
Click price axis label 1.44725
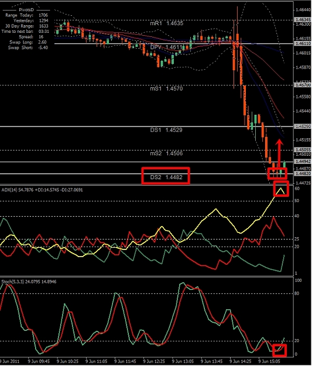point(303,183)
